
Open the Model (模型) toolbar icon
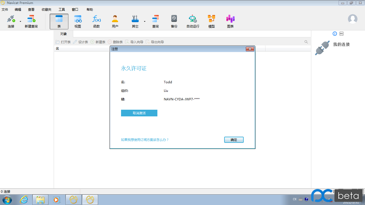coord(212,21)
